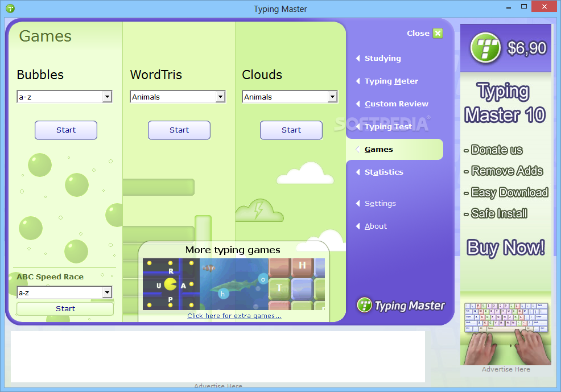The height and width of the screenshot is (392, 561).
Task: Click the arrow icon beside Studying
Action: pyautogui.click(x=358, y=58)
